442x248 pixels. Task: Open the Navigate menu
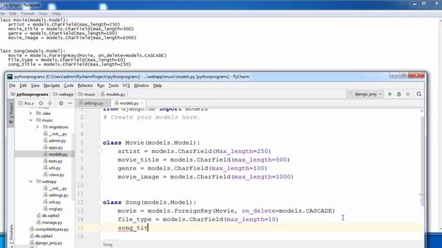[x=52, y=85]
